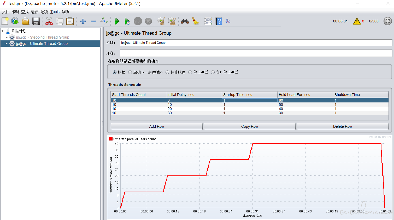This screenshot has width=394, height=220.
Task: Click the Initial Delay cell with value 10
Action: coord(194,105)
